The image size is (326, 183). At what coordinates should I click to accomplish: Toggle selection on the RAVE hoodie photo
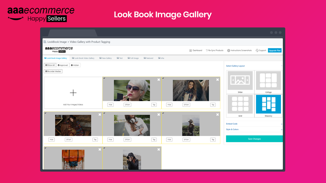[104, 113]
